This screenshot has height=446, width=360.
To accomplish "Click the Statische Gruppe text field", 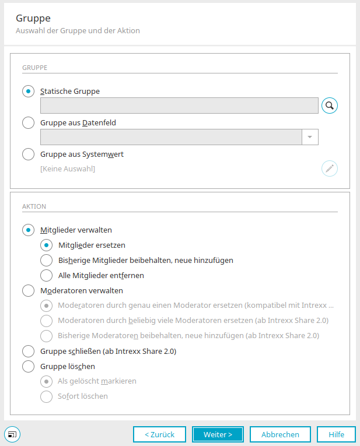I will (179, 106).
